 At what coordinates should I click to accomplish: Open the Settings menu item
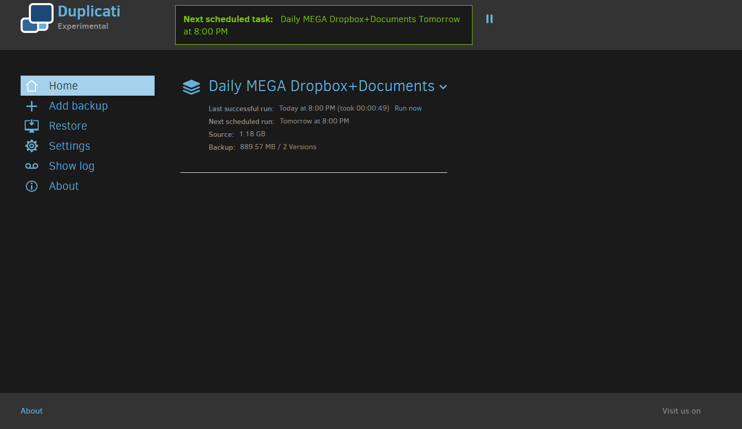88,146
